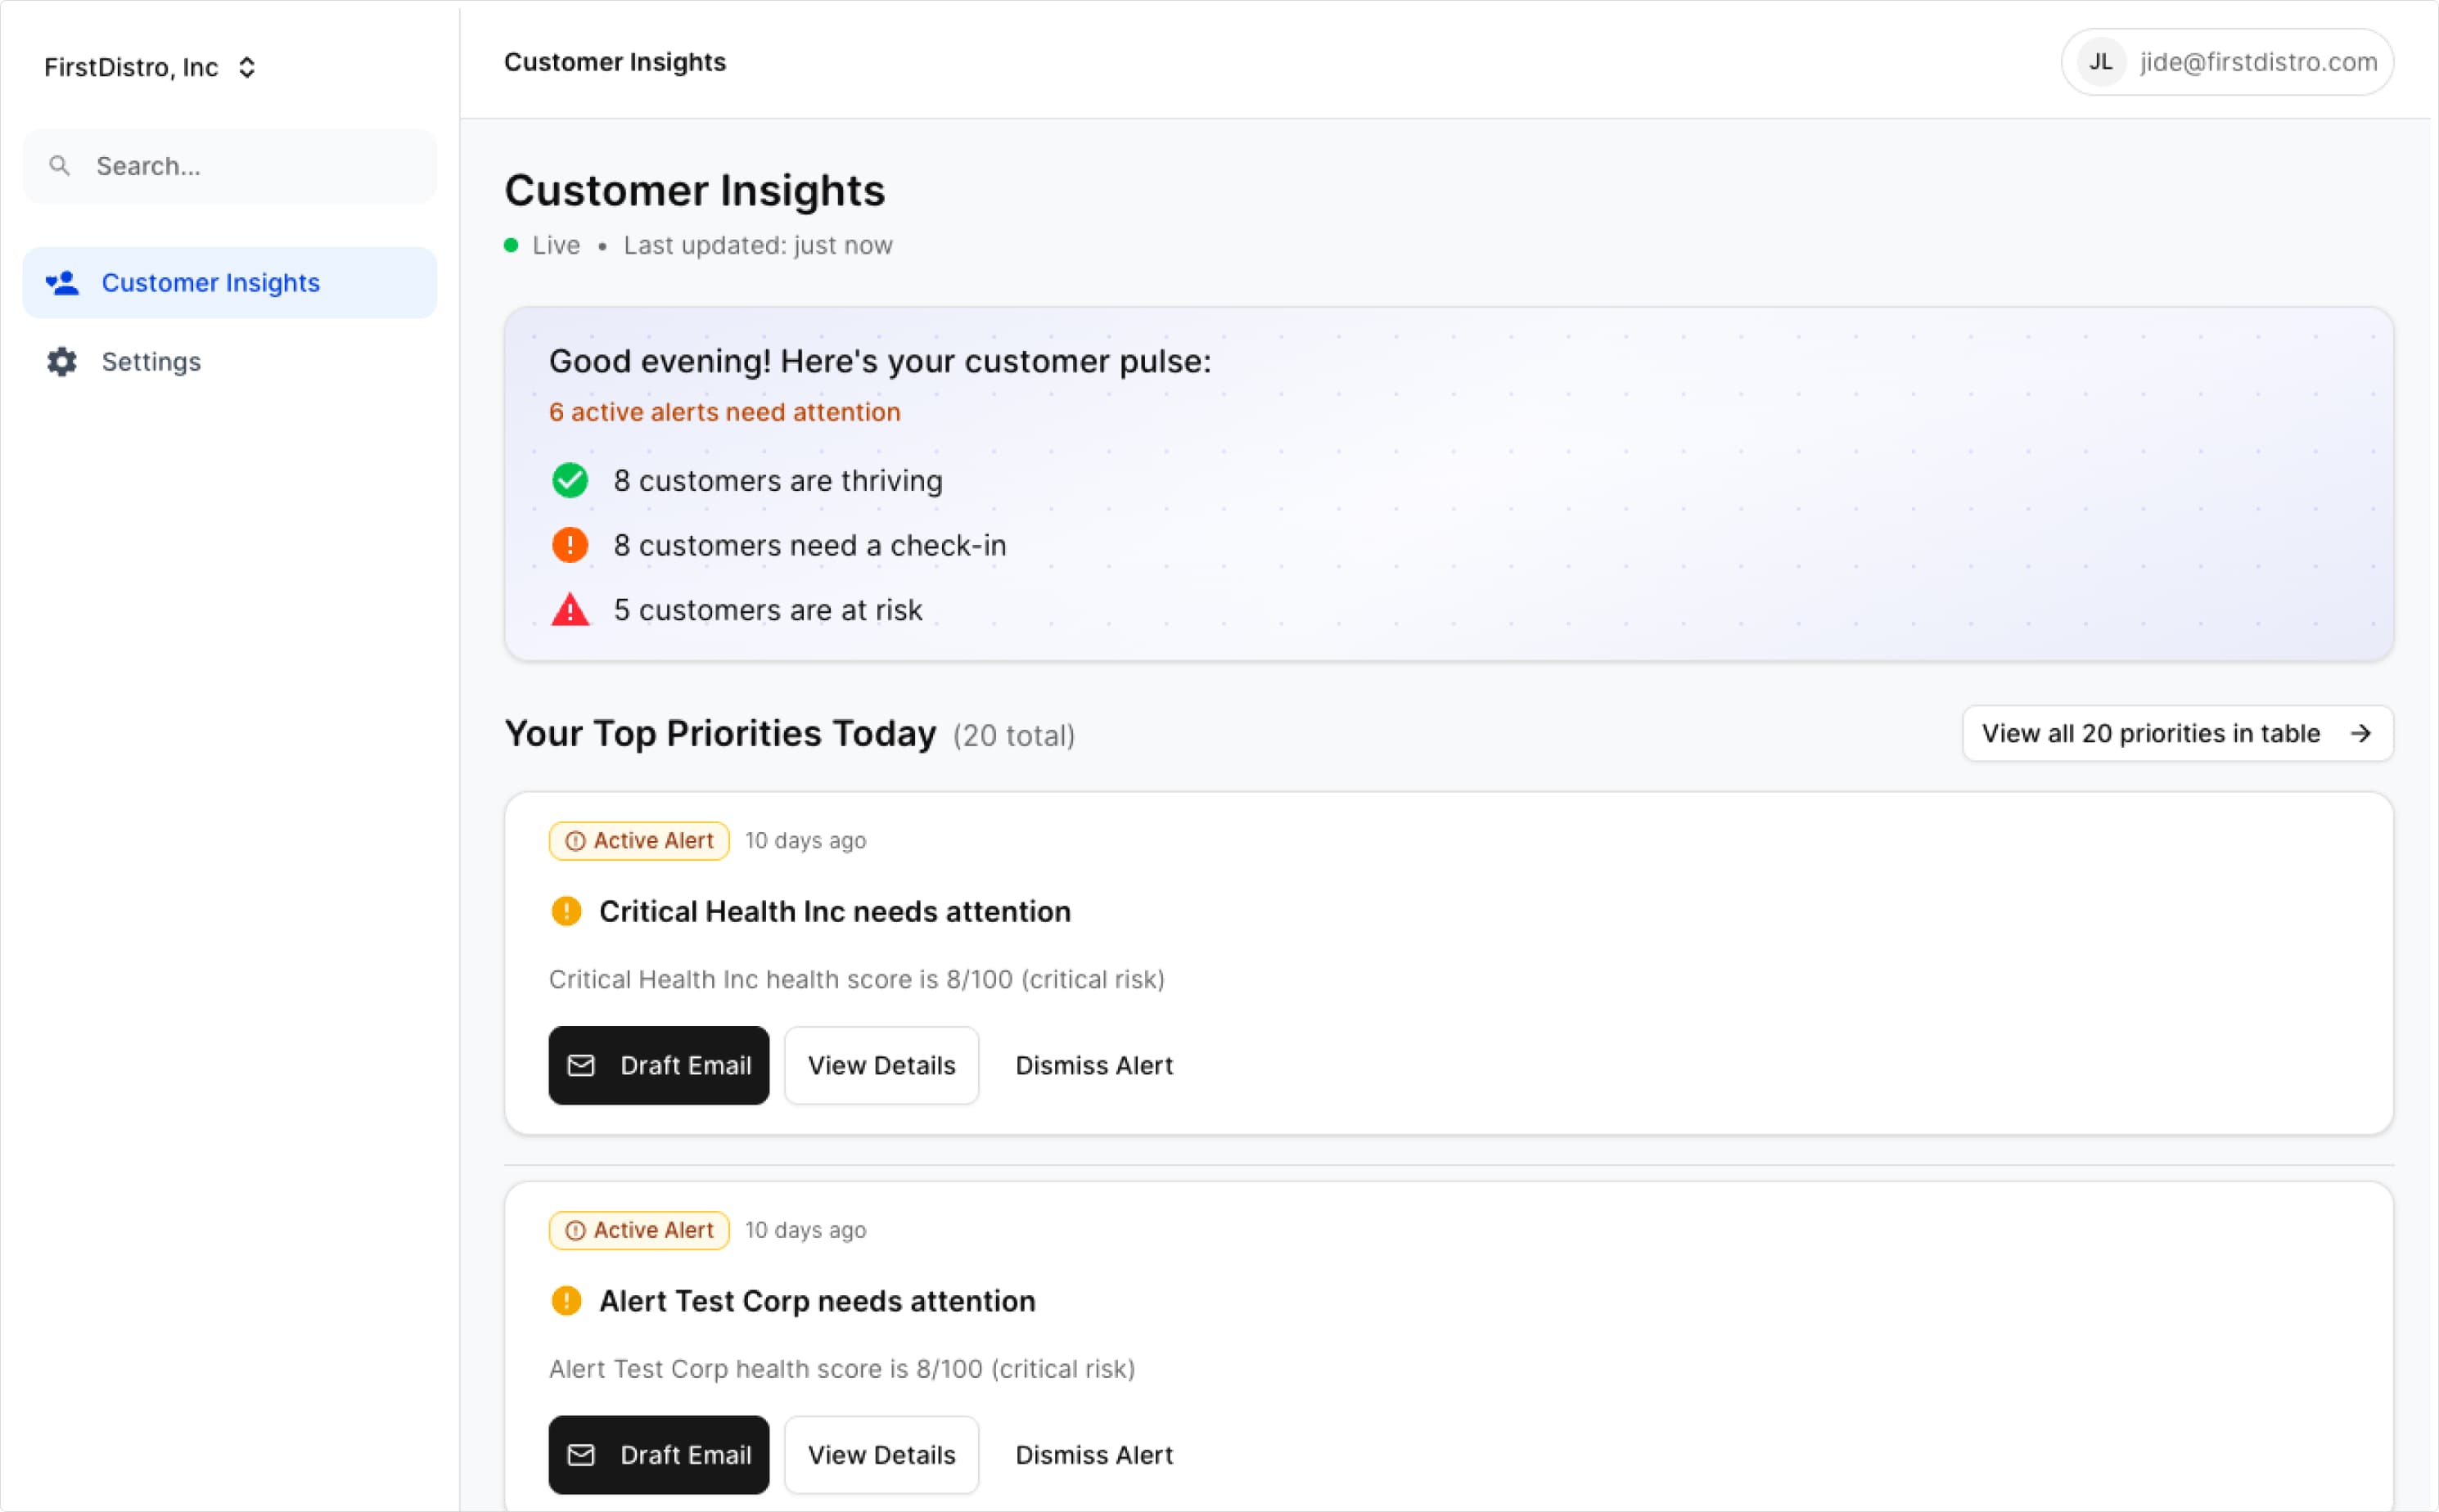The width and height of the screenshot is (2439, 1512).
Task: Click the Customer Insights people icon
Action: click(x=62, y=283)
